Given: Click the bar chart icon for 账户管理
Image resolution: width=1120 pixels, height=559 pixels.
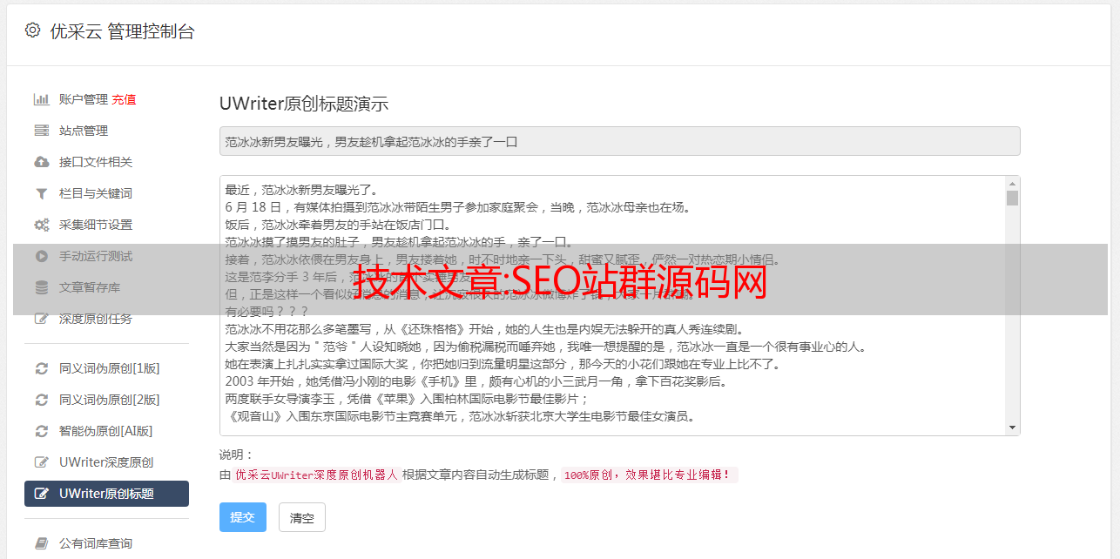Looking at the screenshot, I should point(41,99).
